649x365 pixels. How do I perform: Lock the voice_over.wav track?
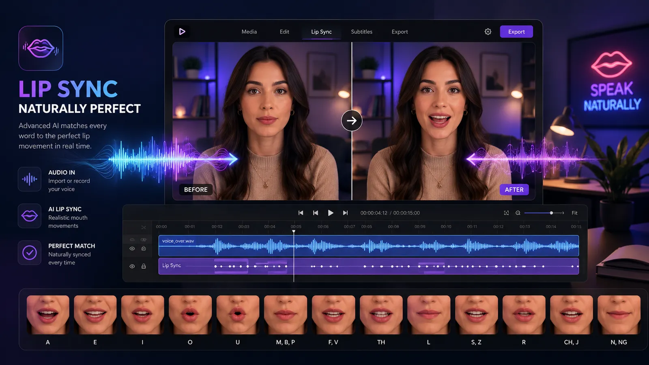[144, 249]
